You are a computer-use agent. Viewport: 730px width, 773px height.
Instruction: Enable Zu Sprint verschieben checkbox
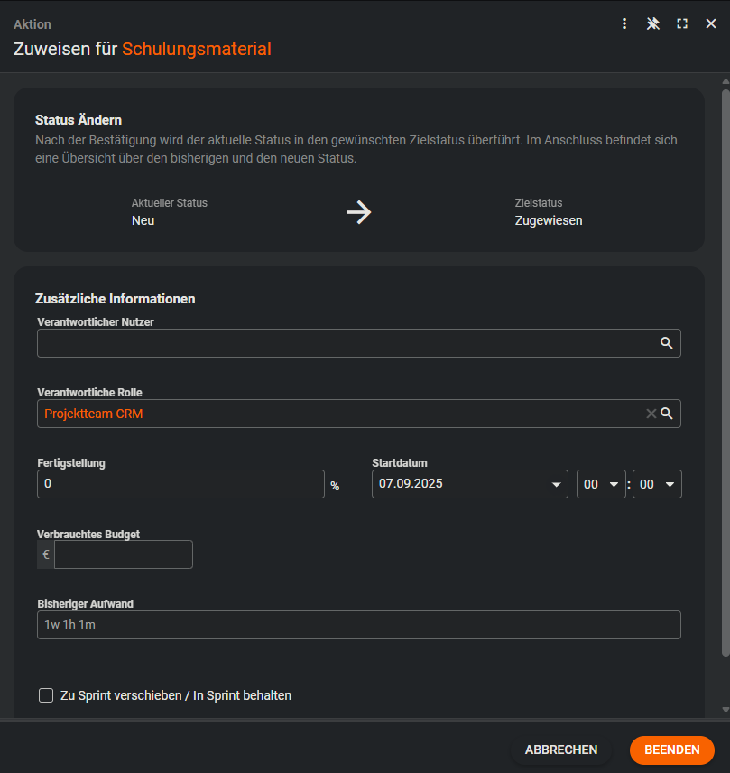46,695
